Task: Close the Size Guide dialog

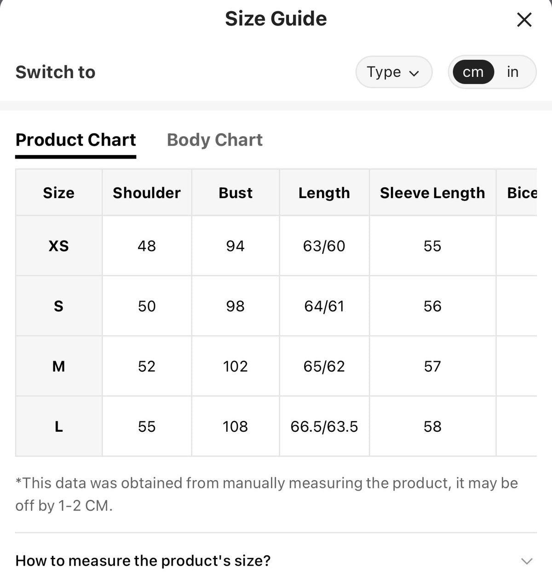Action: coord(524,20)
